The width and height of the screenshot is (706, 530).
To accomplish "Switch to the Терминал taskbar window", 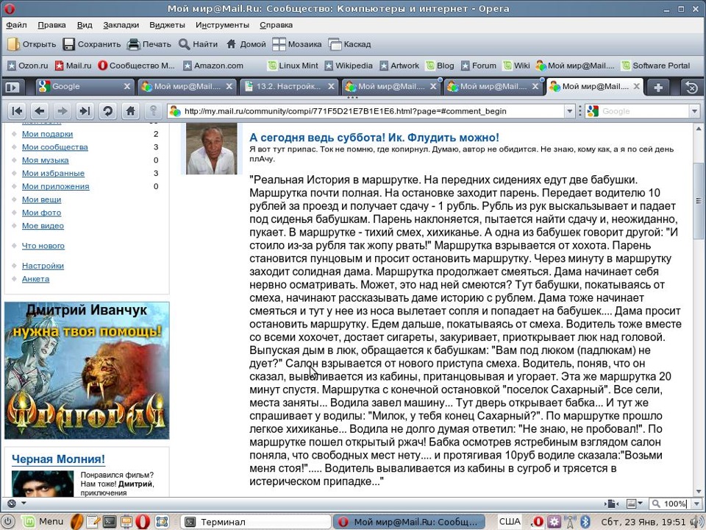I will (256, 522).
